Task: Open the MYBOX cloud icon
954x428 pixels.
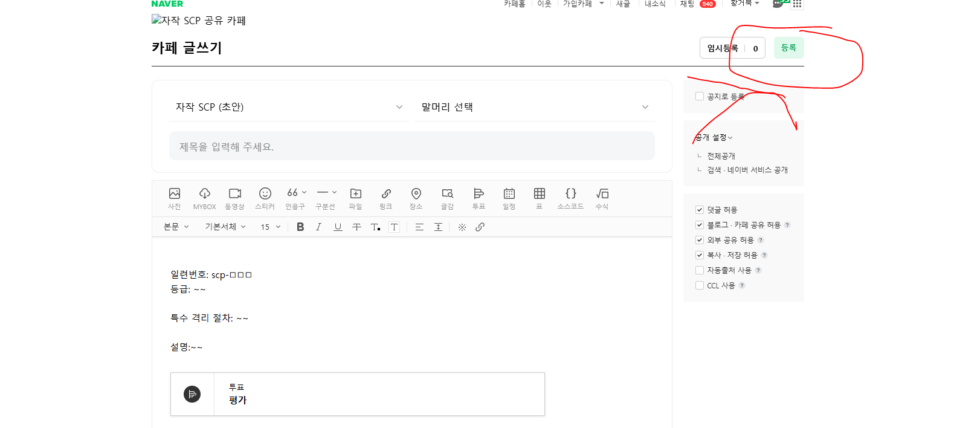Action: point(204,198)
